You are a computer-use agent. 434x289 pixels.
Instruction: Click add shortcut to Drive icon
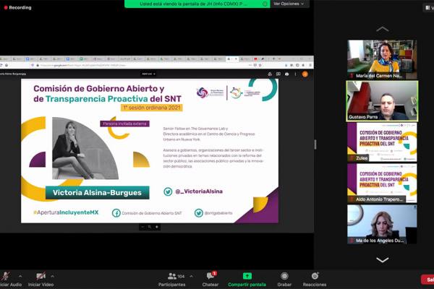point(270,74)
